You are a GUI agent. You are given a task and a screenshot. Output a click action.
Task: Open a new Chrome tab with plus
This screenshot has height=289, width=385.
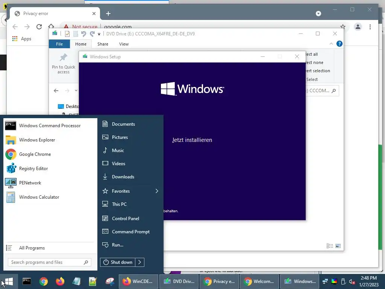108,14
